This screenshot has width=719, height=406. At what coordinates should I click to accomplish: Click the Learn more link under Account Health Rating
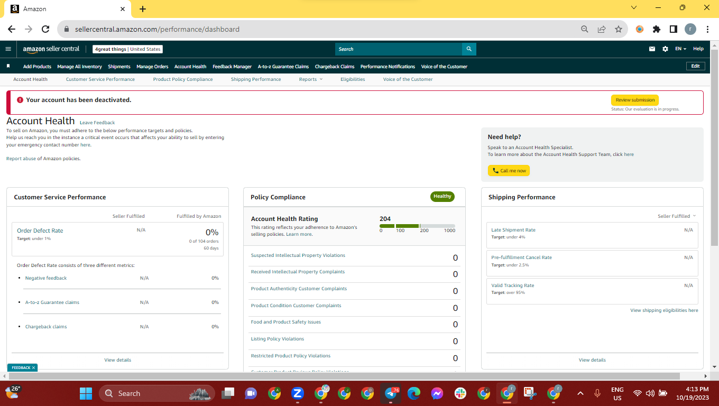(299, 234)
